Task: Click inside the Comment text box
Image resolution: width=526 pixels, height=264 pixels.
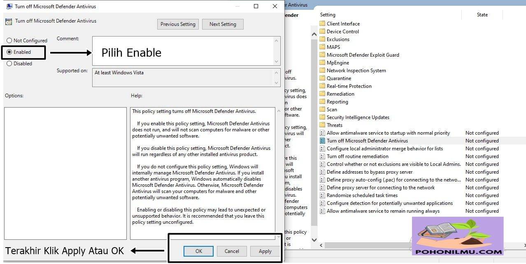Action: (x=183, y=51)
